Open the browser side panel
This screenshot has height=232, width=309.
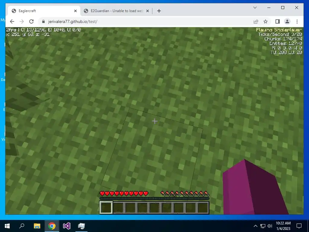click(x=278, y=21)
